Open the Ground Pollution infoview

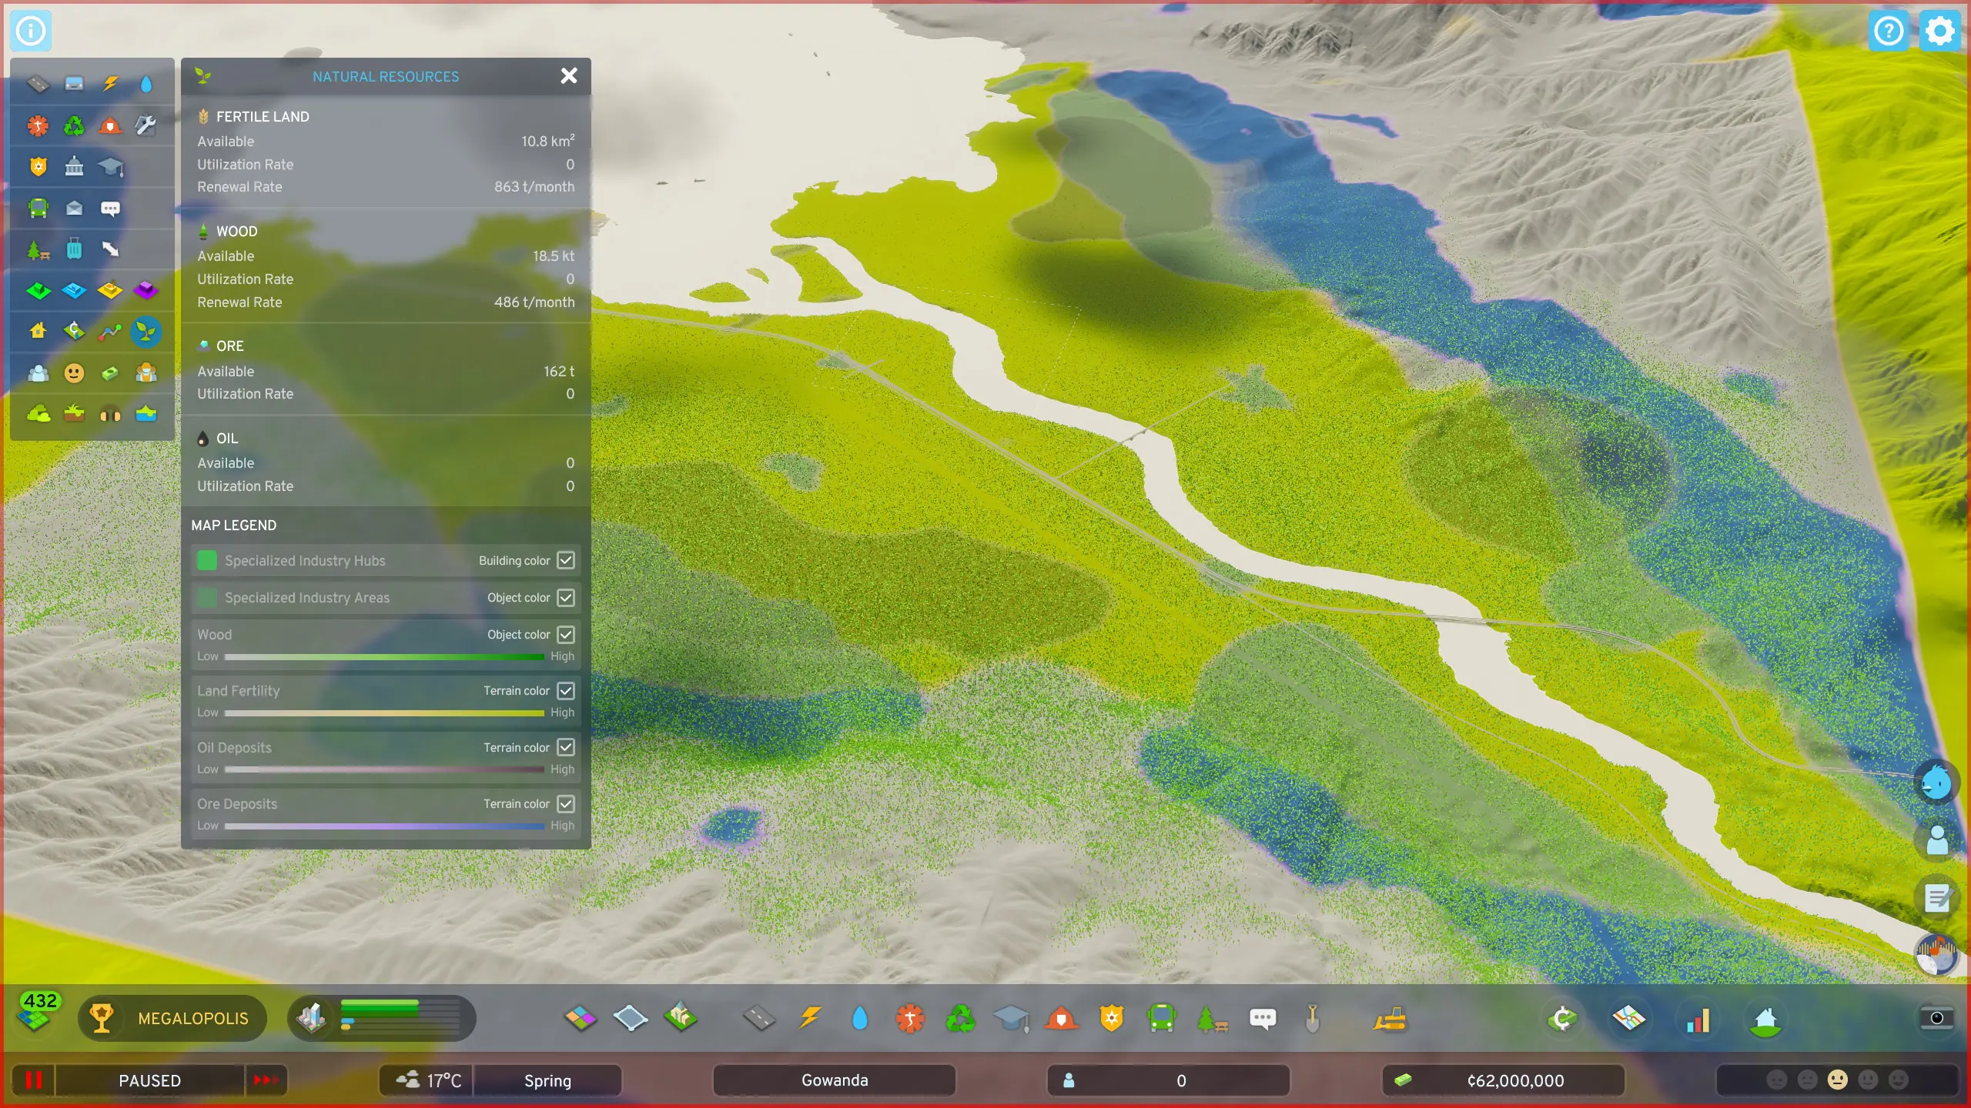pyautogui.click(x=74, y=415)
